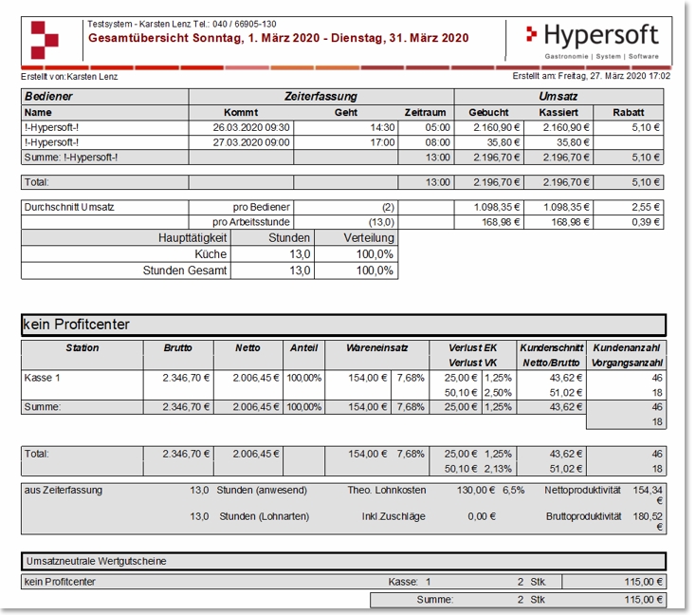
Task: Click the 'Umsatzneutrale Wertgutscheine' heading
Action: click(96, 561)
